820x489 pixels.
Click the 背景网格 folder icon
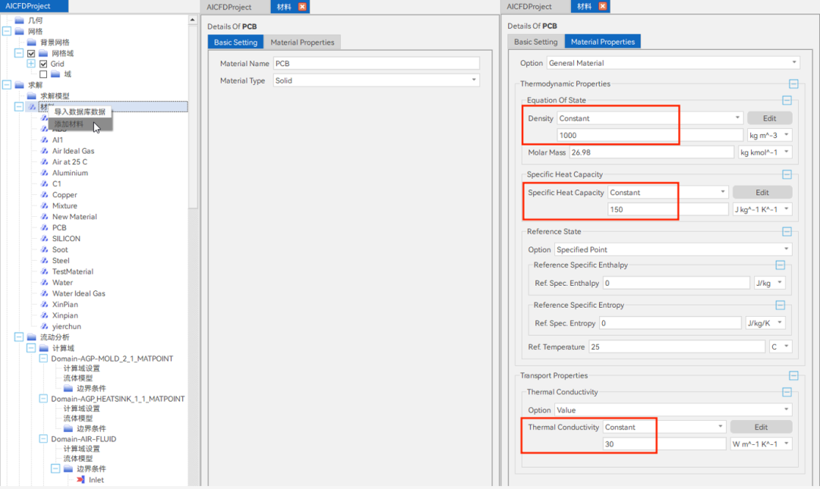pos(31,42)
